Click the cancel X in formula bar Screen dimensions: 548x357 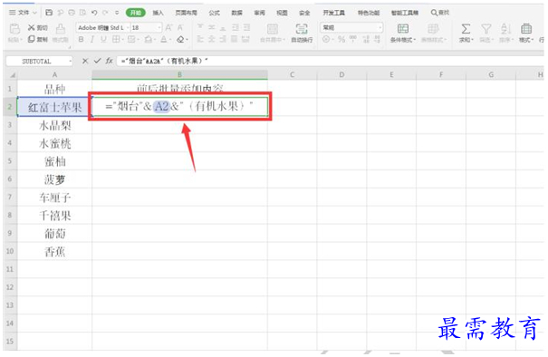coord(85,61)
